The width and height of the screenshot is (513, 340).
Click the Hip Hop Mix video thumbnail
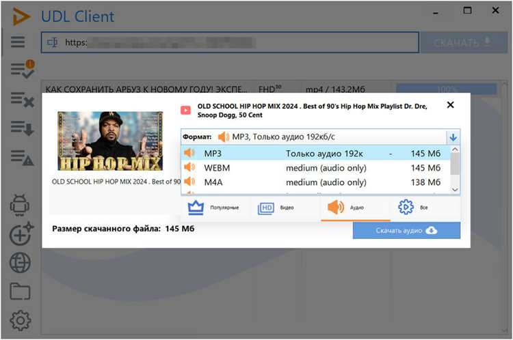click(x=110, y=141)
